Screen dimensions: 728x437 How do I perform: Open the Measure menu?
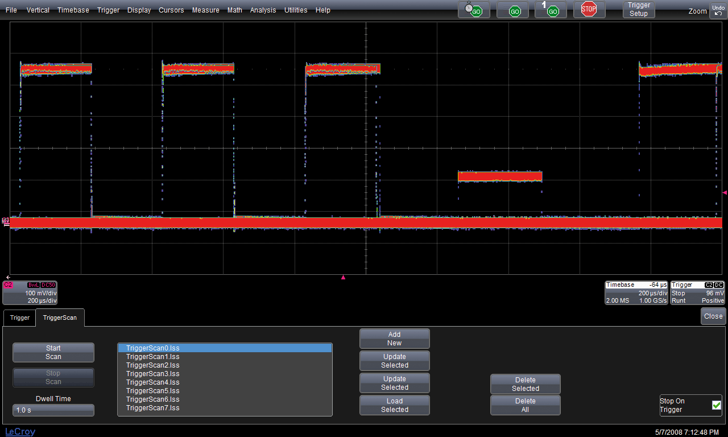point(205,10)
